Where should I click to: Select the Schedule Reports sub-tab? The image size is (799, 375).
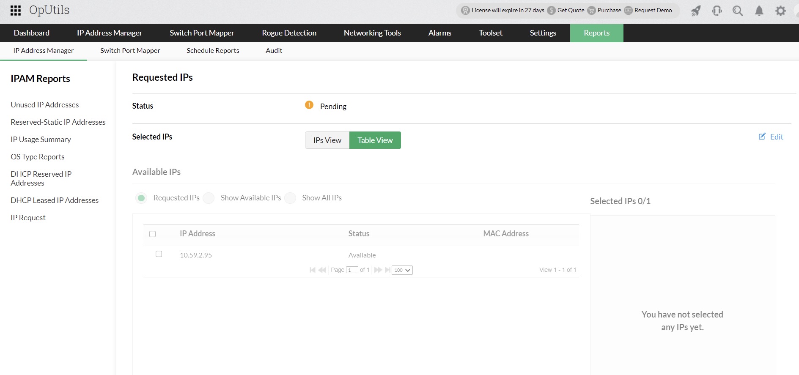click(x=213, y=51)
